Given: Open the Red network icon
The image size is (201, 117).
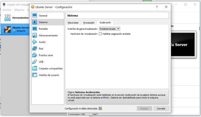Looking at the screenshot, I should coord(35,48).
